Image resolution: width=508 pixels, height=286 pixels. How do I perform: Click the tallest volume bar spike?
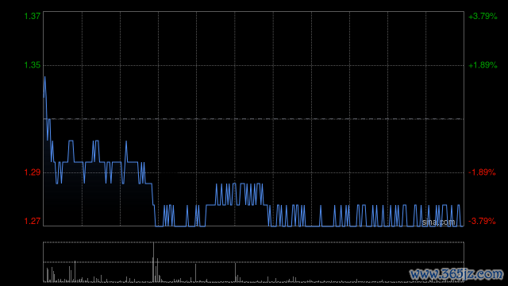(153, 262)
